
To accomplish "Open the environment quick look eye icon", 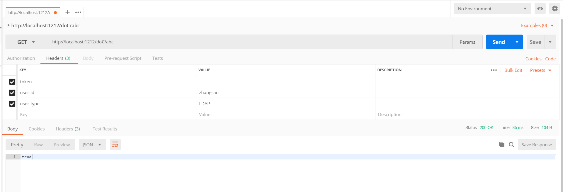I will pos(540,9).
